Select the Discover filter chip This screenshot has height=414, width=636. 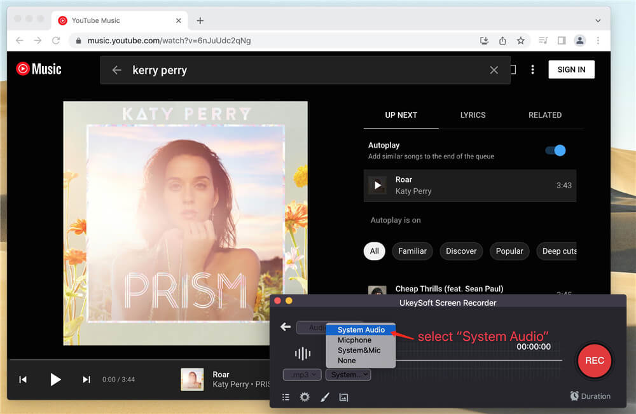coord(461,251)
